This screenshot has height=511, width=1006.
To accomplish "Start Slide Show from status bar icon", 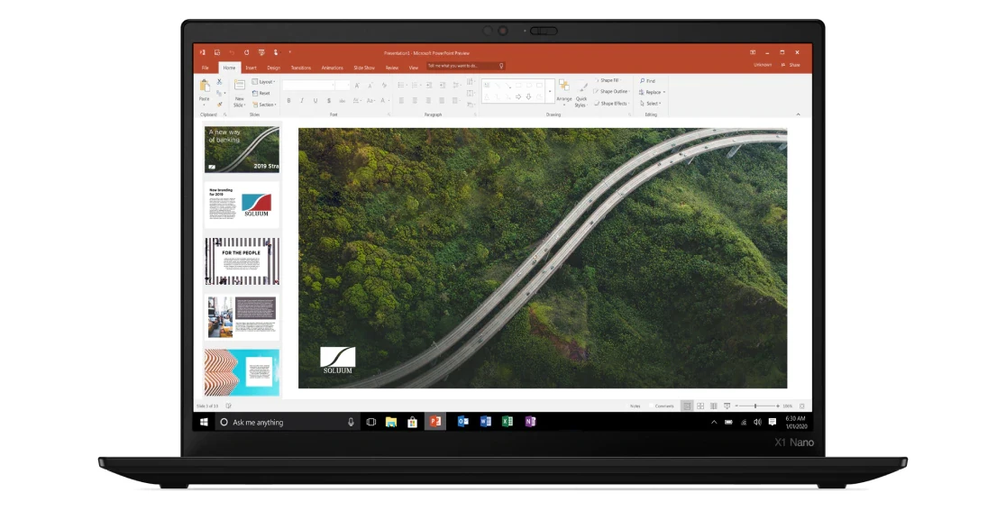I will (727, 406).
